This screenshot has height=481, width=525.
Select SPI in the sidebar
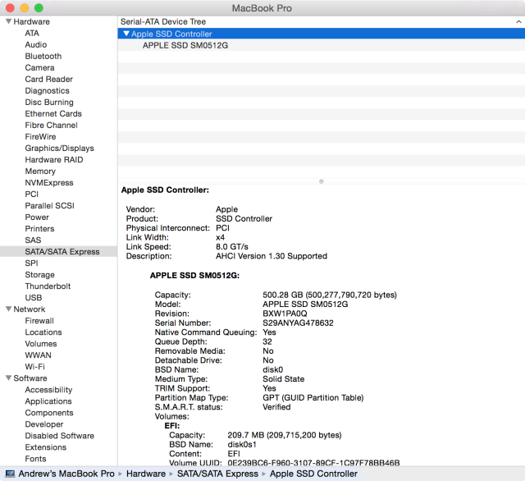tap(31, 263)
